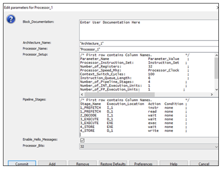
Task: Click Processor_Speed_Mhz: parameter name
Action: (101, 70)
